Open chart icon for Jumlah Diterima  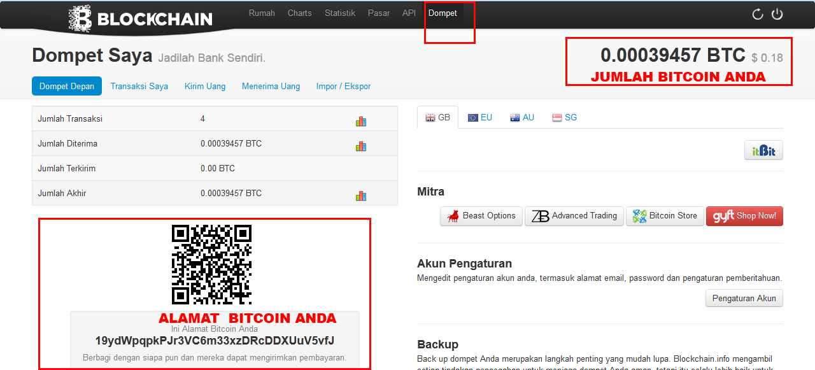click(361, 146)
